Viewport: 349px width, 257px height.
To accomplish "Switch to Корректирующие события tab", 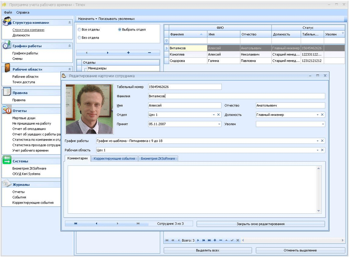I will tap(114, 159).
